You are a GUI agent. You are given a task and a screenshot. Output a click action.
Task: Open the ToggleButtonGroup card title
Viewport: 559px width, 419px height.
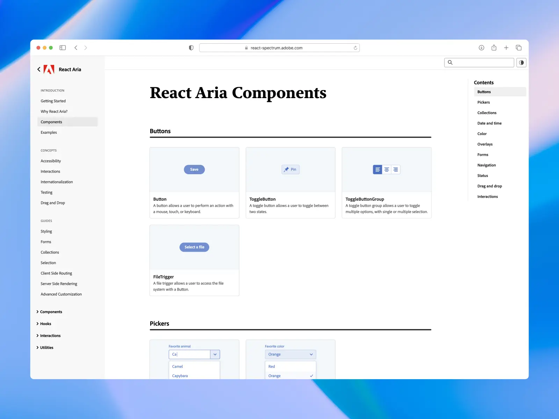point(365,199)
